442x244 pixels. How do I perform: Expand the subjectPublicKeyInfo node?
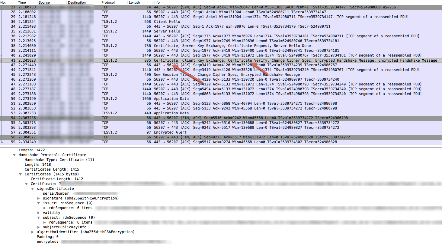(39, 227)
